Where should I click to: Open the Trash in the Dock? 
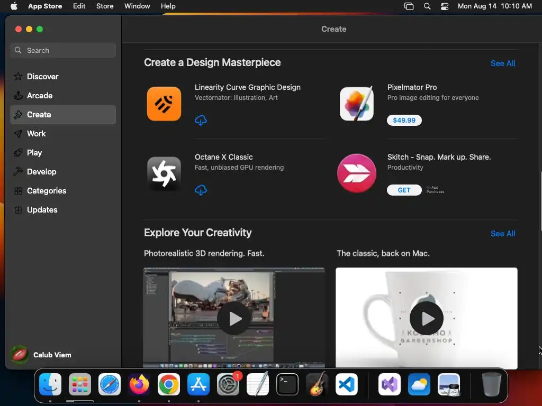tap(492, 384)
